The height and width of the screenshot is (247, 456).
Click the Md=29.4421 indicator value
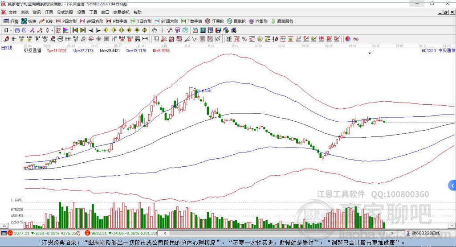(110, 50)
